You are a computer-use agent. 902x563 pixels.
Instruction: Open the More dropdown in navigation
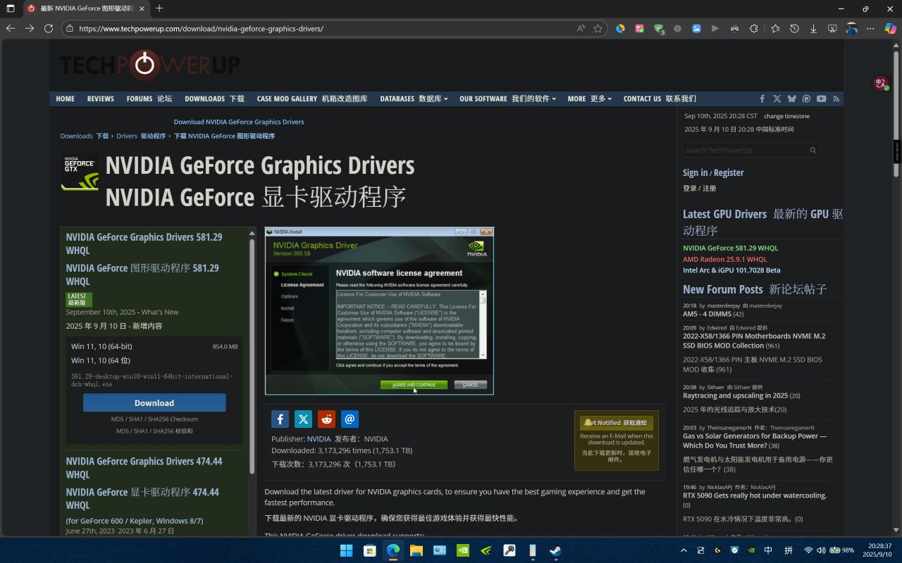pos(589,99)
